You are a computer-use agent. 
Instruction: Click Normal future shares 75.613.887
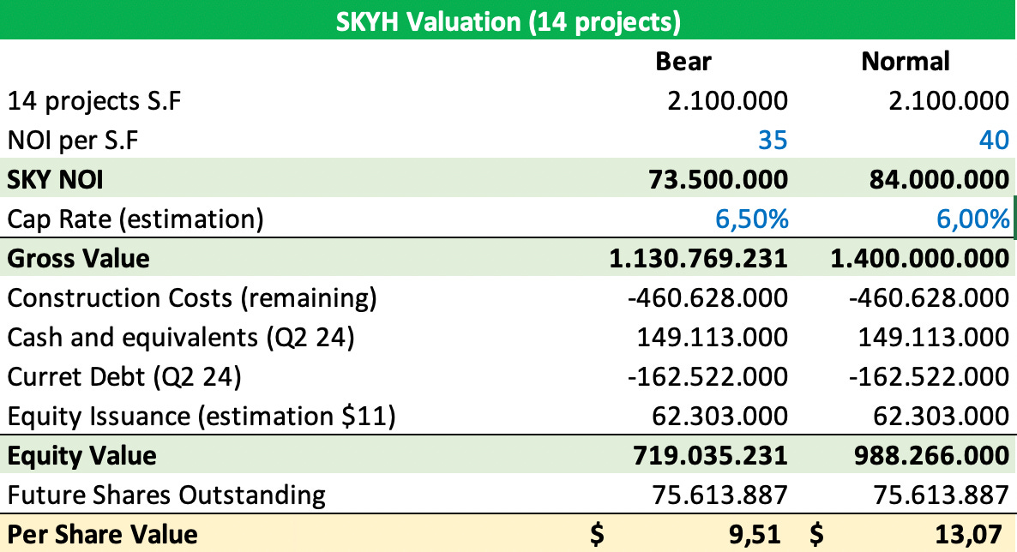click(942, 495)
